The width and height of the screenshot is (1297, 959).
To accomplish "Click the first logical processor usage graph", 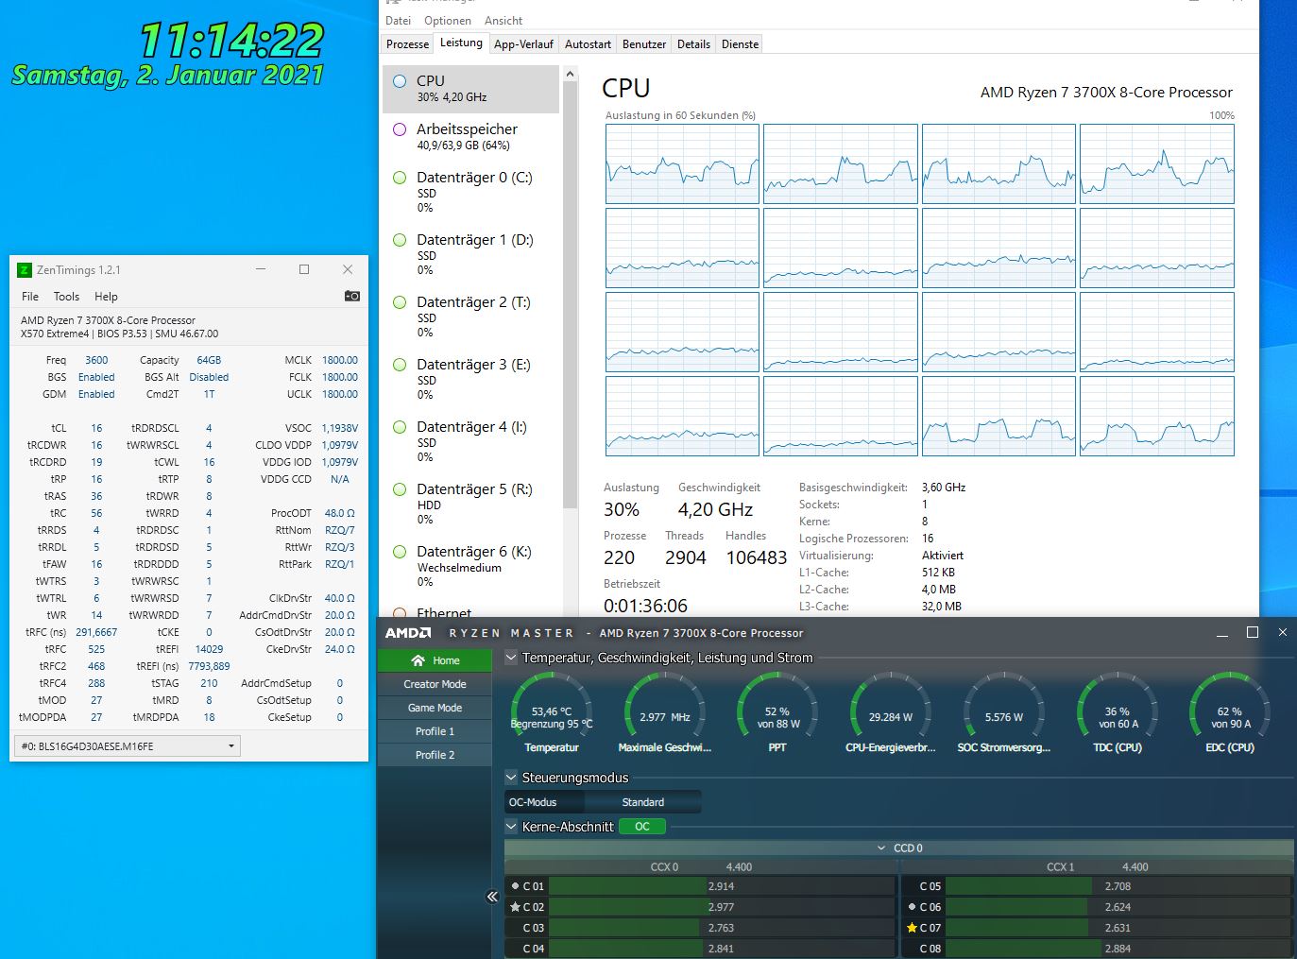I will pos(682,163).
